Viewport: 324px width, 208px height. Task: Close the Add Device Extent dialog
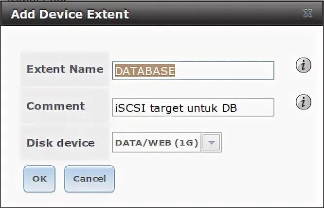tap(307, 14)
